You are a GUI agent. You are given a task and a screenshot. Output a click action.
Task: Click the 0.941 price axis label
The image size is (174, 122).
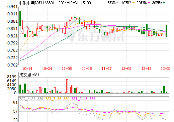click(13, 7)
